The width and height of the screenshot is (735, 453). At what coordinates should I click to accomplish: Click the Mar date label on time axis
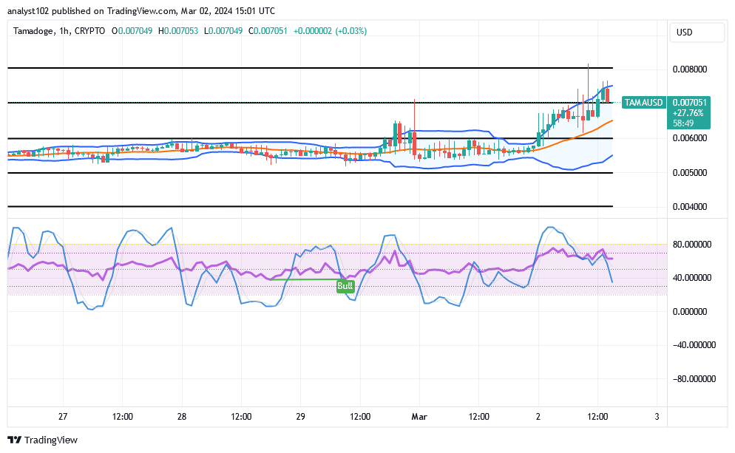click(419, 417)
